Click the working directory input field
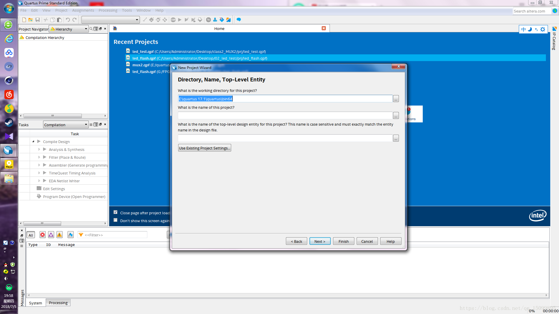 pos(285,99)
